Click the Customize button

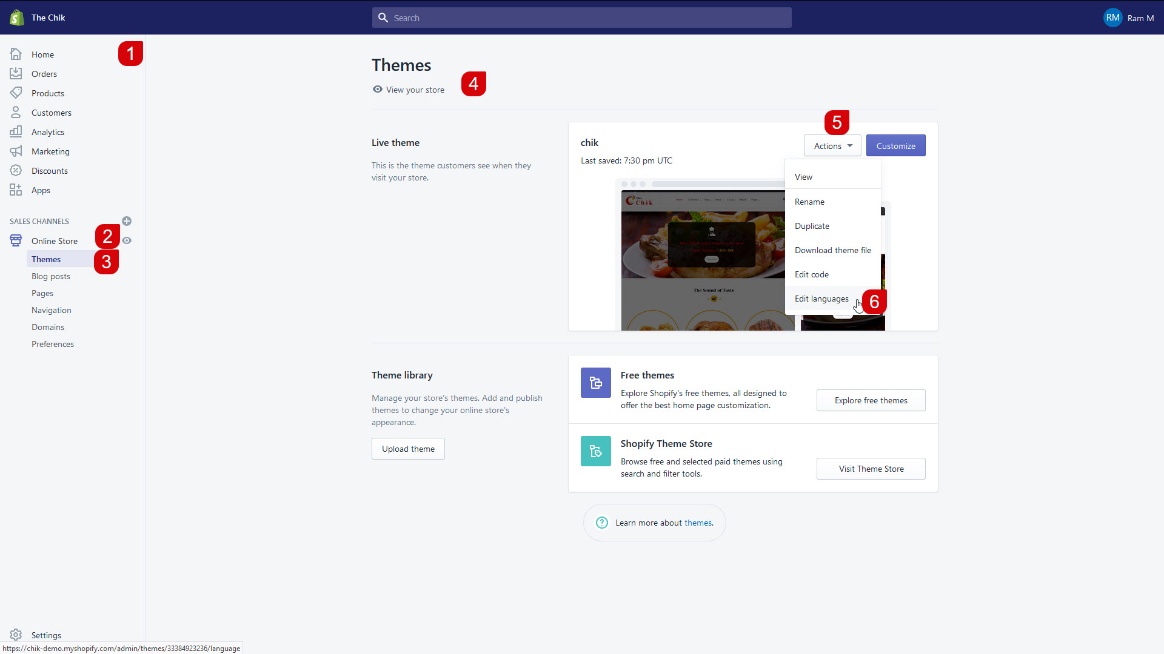coord(895,145)
